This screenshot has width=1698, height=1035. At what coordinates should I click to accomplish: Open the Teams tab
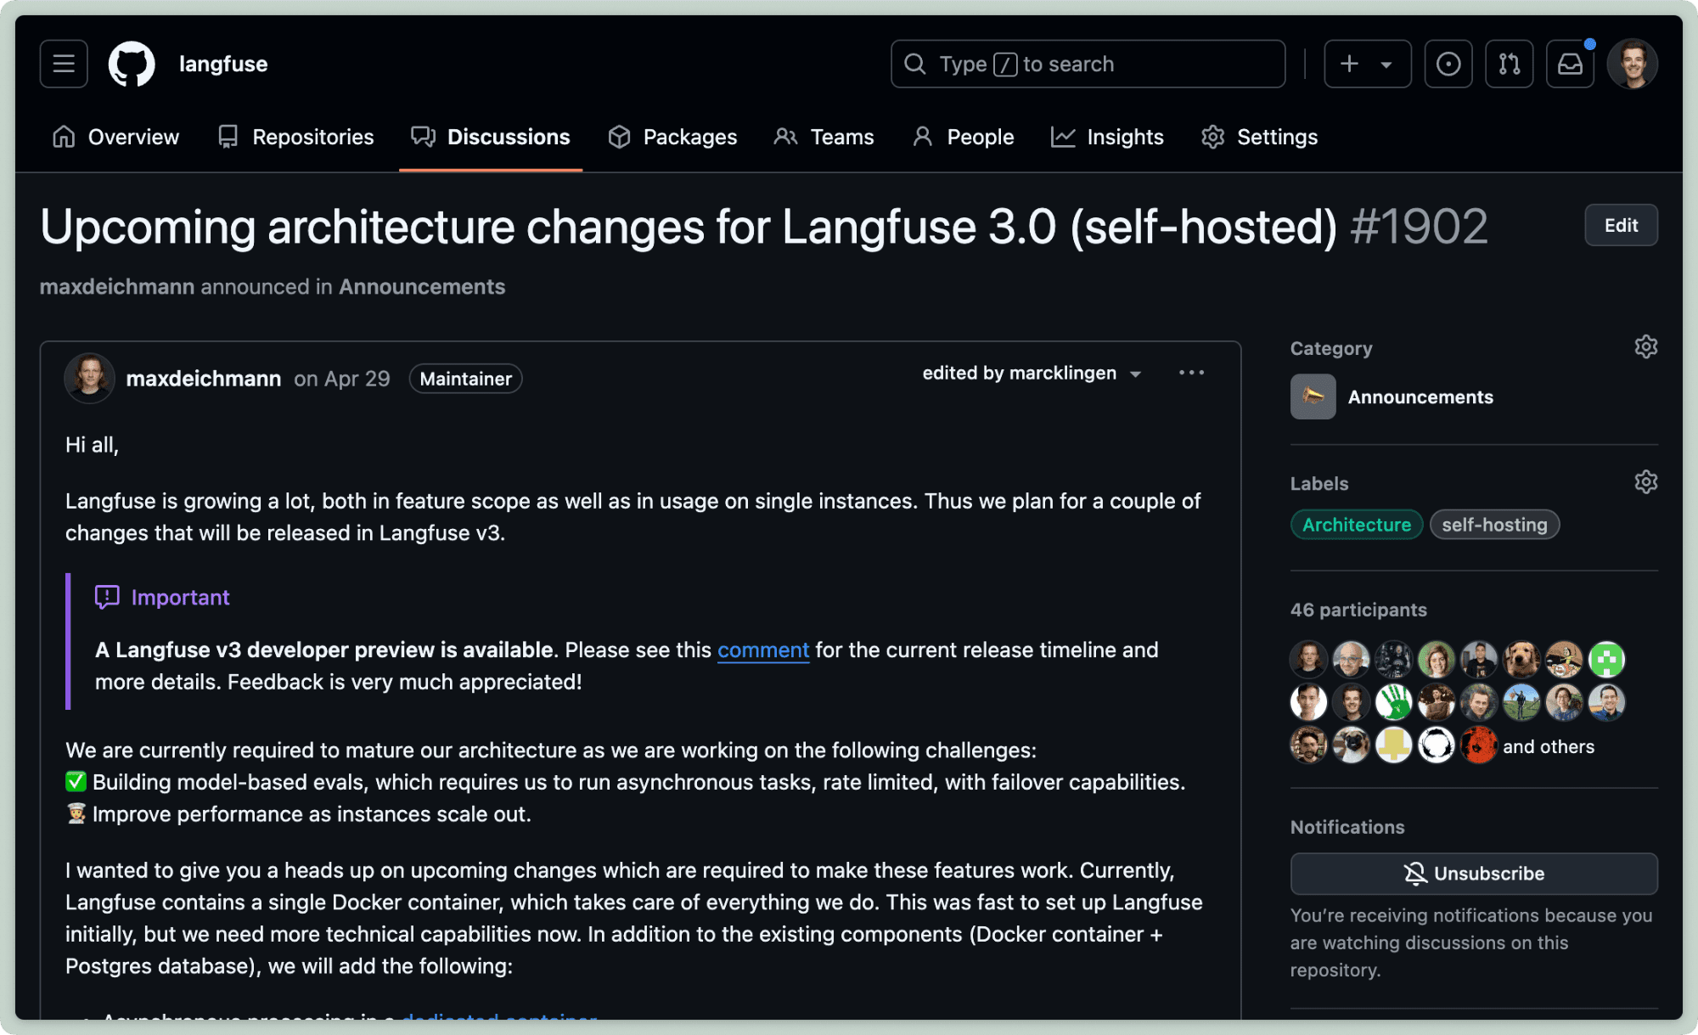pos(824,137)
